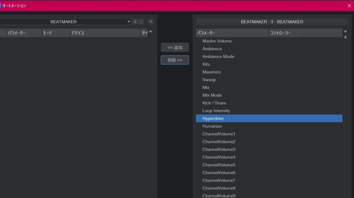Close the オートメーション window

click(349, 6)
